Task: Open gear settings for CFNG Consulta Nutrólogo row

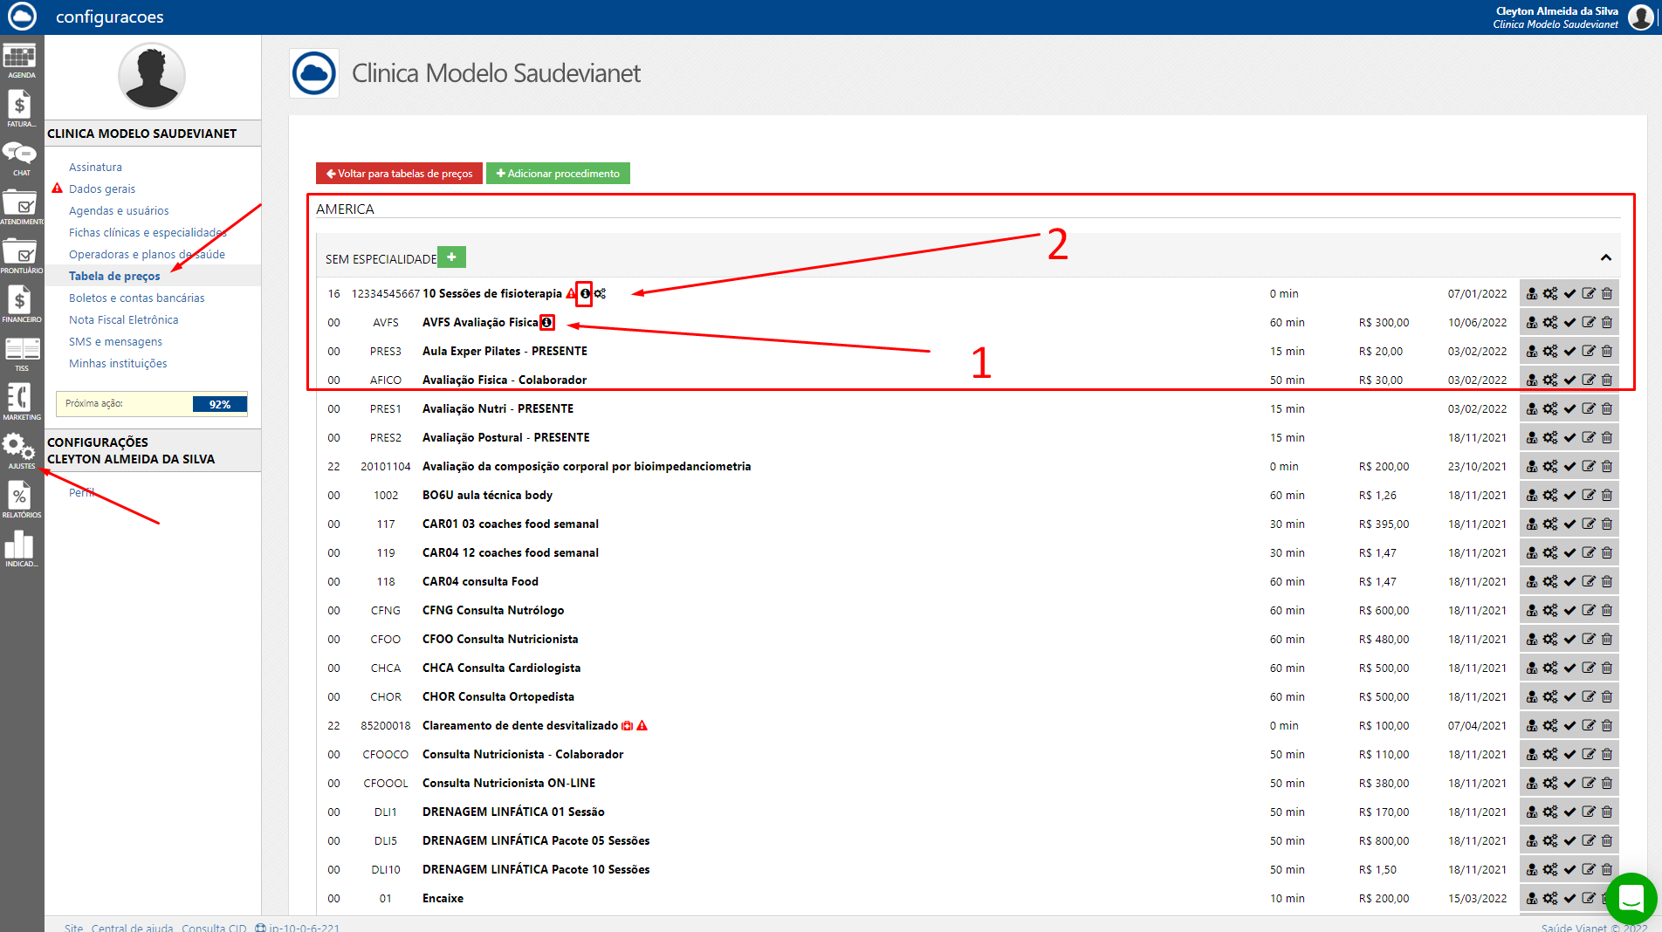Action: 1550,610
